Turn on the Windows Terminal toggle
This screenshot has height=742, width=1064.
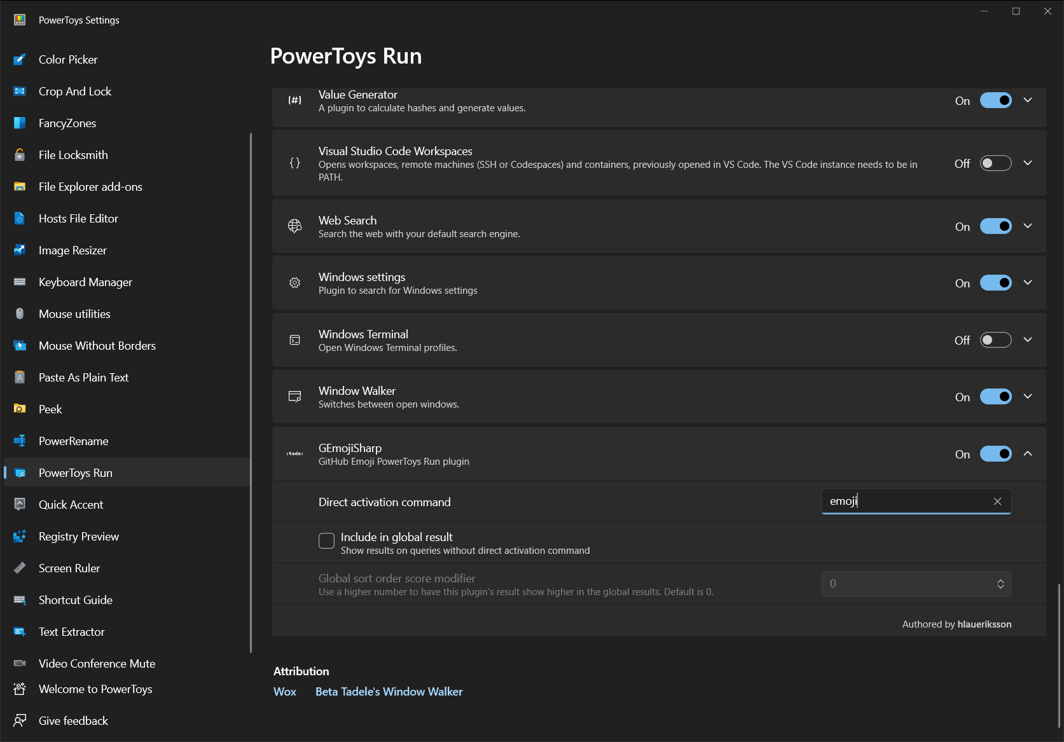(995, 340)
